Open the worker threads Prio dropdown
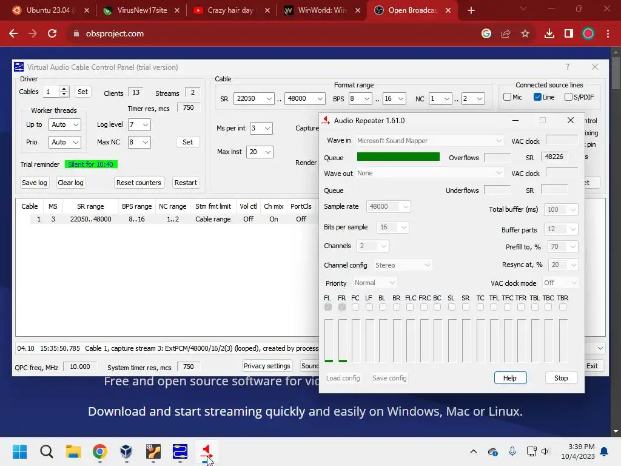This screenshot has width=621, height=466. click(65, 142)
